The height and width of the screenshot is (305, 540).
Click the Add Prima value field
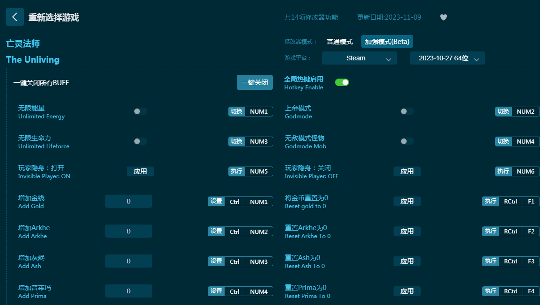(x=129, y=291)
